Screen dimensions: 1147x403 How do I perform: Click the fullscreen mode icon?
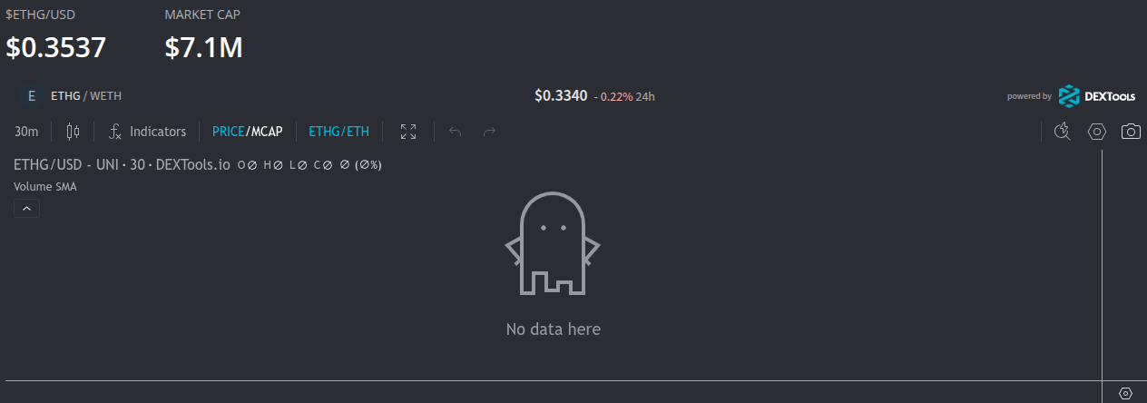click(408, 132)
